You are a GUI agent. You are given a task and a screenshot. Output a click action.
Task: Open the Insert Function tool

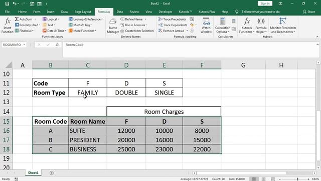pos(8,26)
